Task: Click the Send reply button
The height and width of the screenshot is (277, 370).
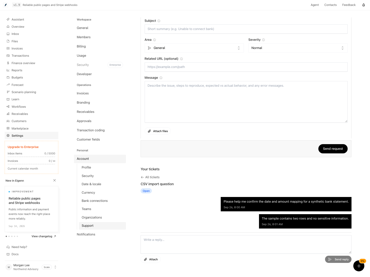Action: (338, 259)
